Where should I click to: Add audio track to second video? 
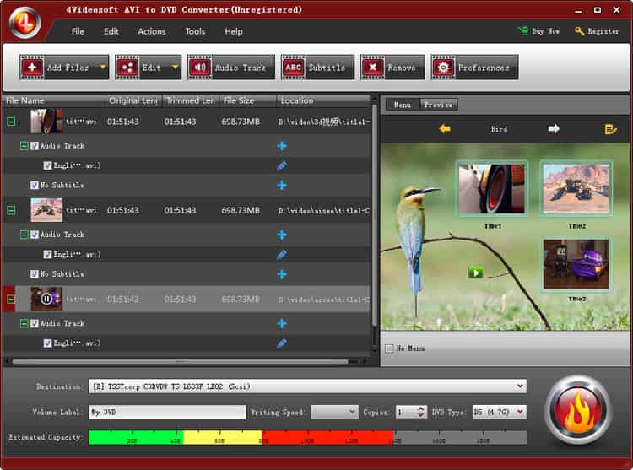[x=282, y=235]
